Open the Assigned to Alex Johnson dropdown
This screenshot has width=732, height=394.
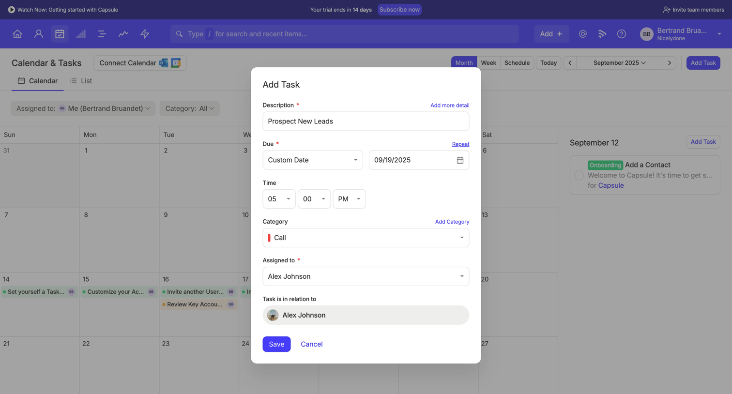(x=366, y=276)
